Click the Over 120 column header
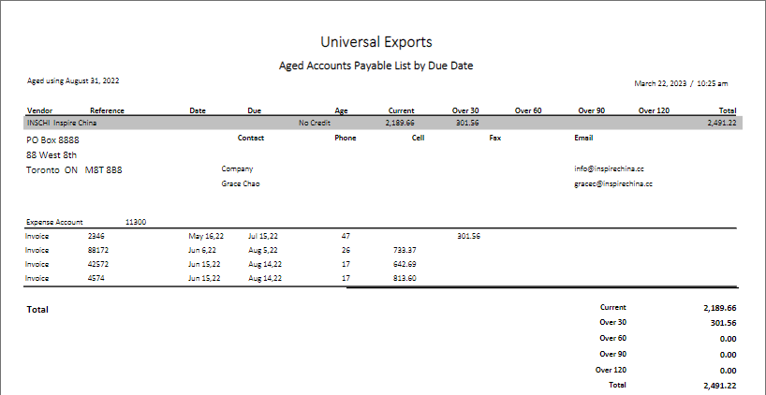The image size is (766, 395). coord(654,110)
